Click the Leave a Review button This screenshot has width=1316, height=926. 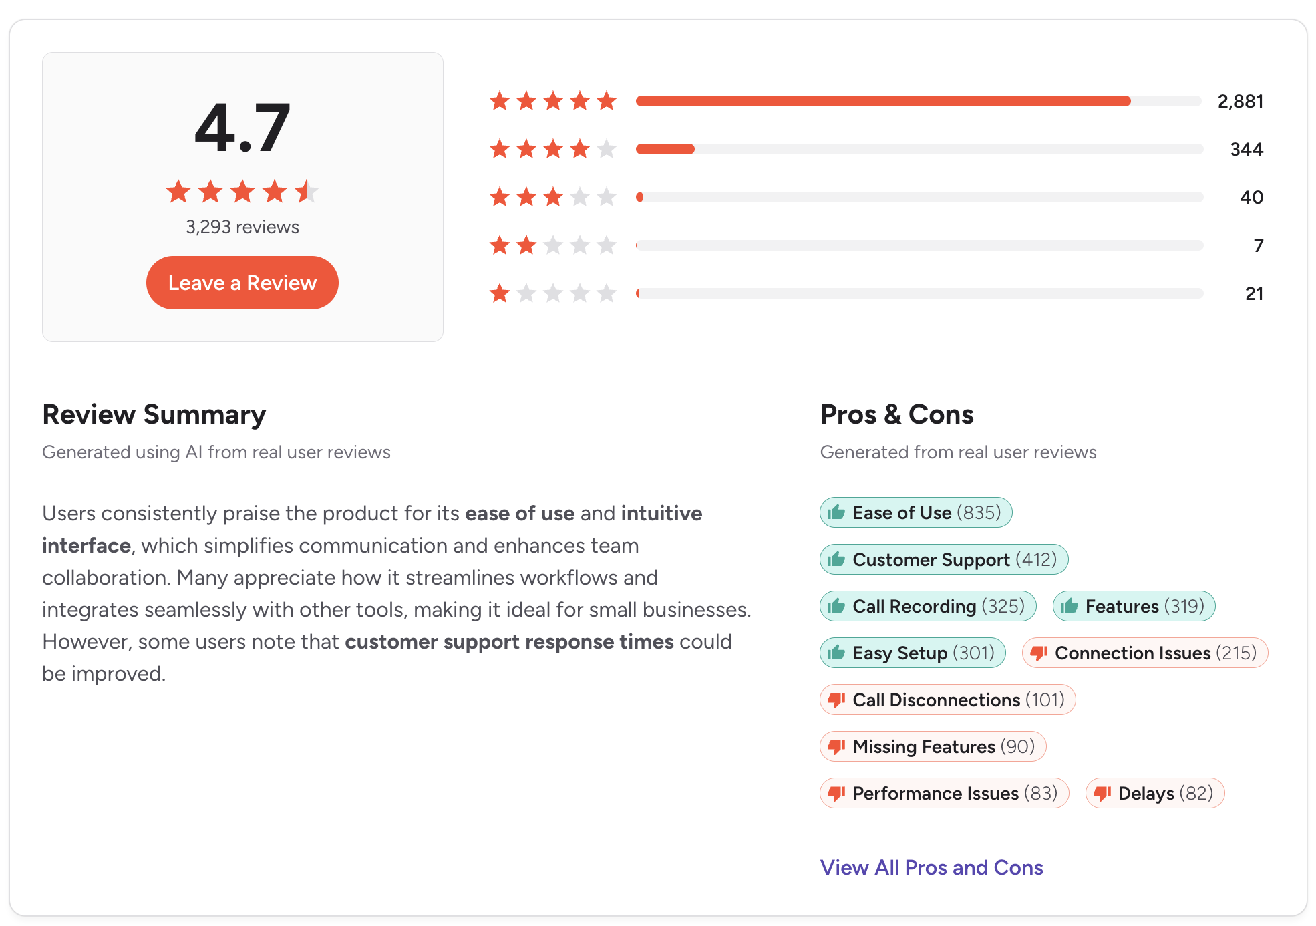point(242,283)
